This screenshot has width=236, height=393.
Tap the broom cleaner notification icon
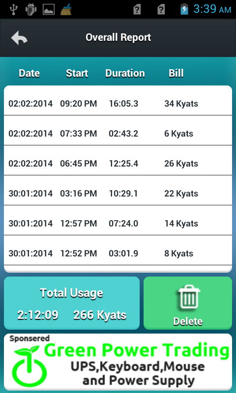[x=66, y=9]
